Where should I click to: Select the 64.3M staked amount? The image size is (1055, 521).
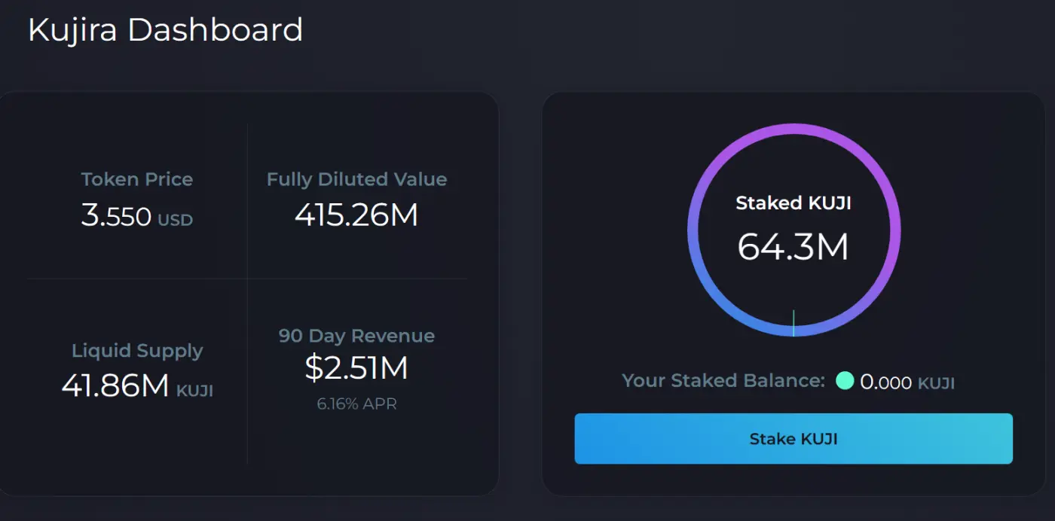(794, 247)
